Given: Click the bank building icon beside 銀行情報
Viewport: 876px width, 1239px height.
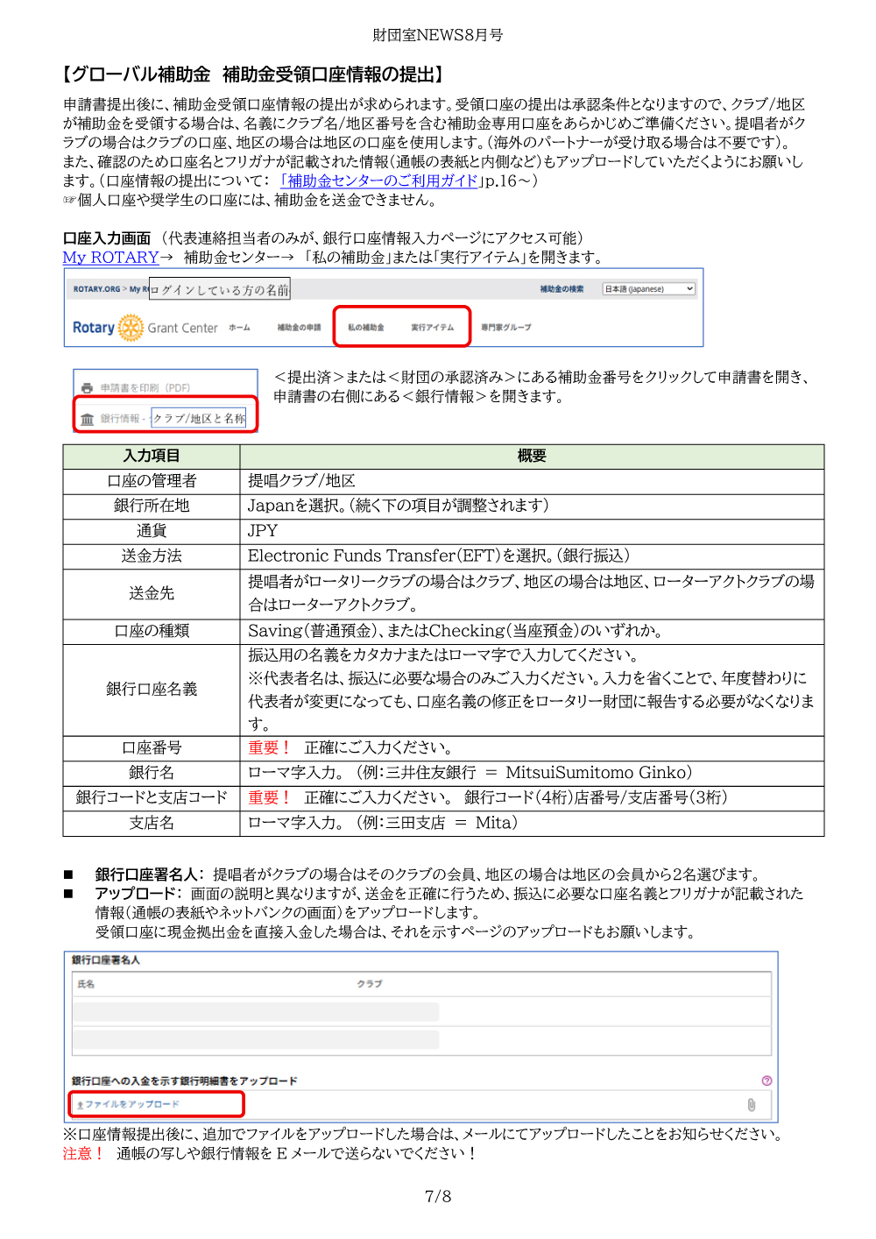Looking at the screenshot, I should tap(87, 419).
